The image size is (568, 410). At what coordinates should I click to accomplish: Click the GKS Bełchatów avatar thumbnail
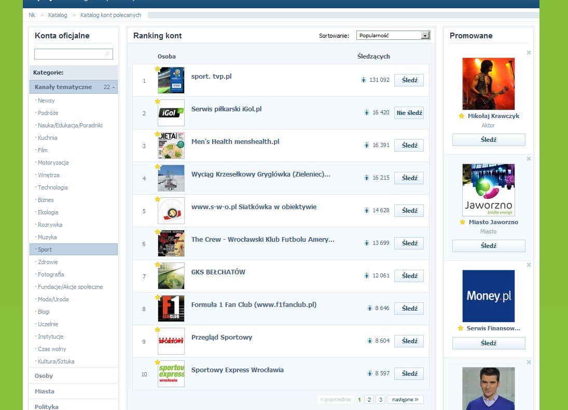(x=171, y=276)
